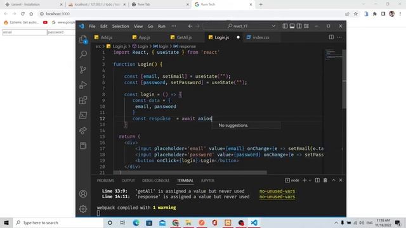
Task: Open the hidden menu items ellipsis
Action: [174, 26]
